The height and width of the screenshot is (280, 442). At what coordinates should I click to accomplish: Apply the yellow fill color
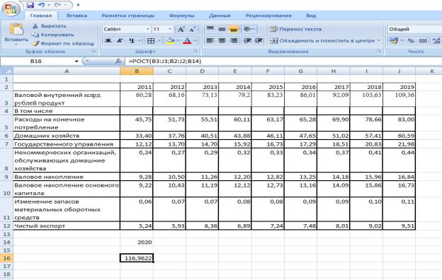click(x=170, y=41)
